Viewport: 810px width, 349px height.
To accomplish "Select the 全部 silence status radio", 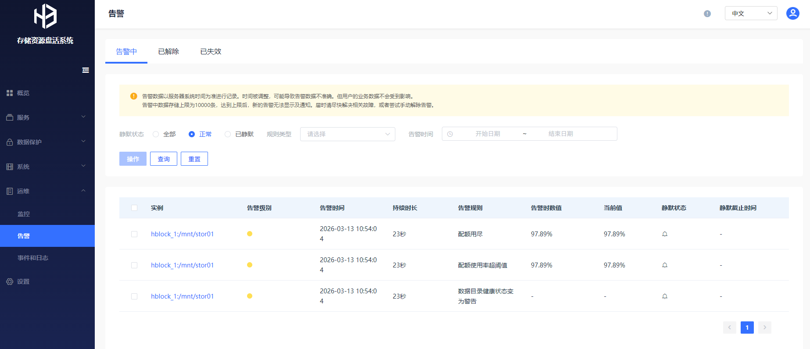I will [x=156, y=134].
